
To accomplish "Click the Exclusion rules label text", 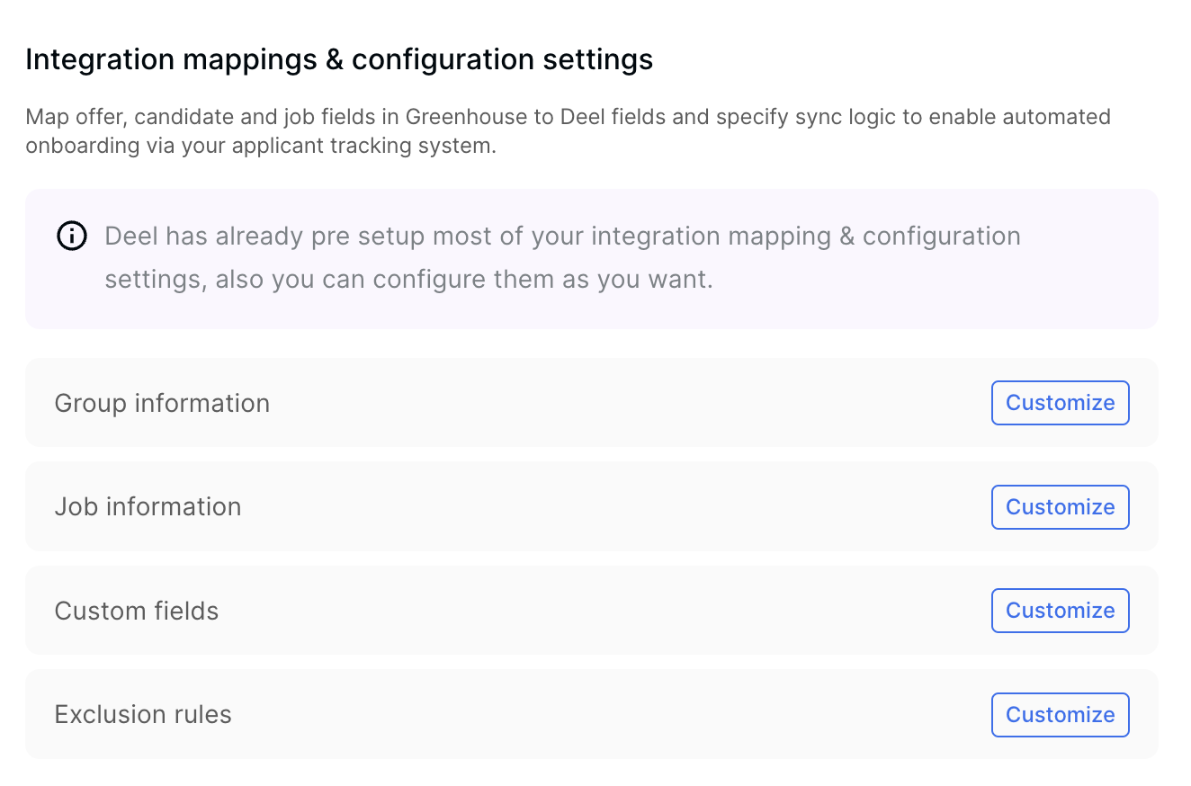I will click(x=142, y=714).
